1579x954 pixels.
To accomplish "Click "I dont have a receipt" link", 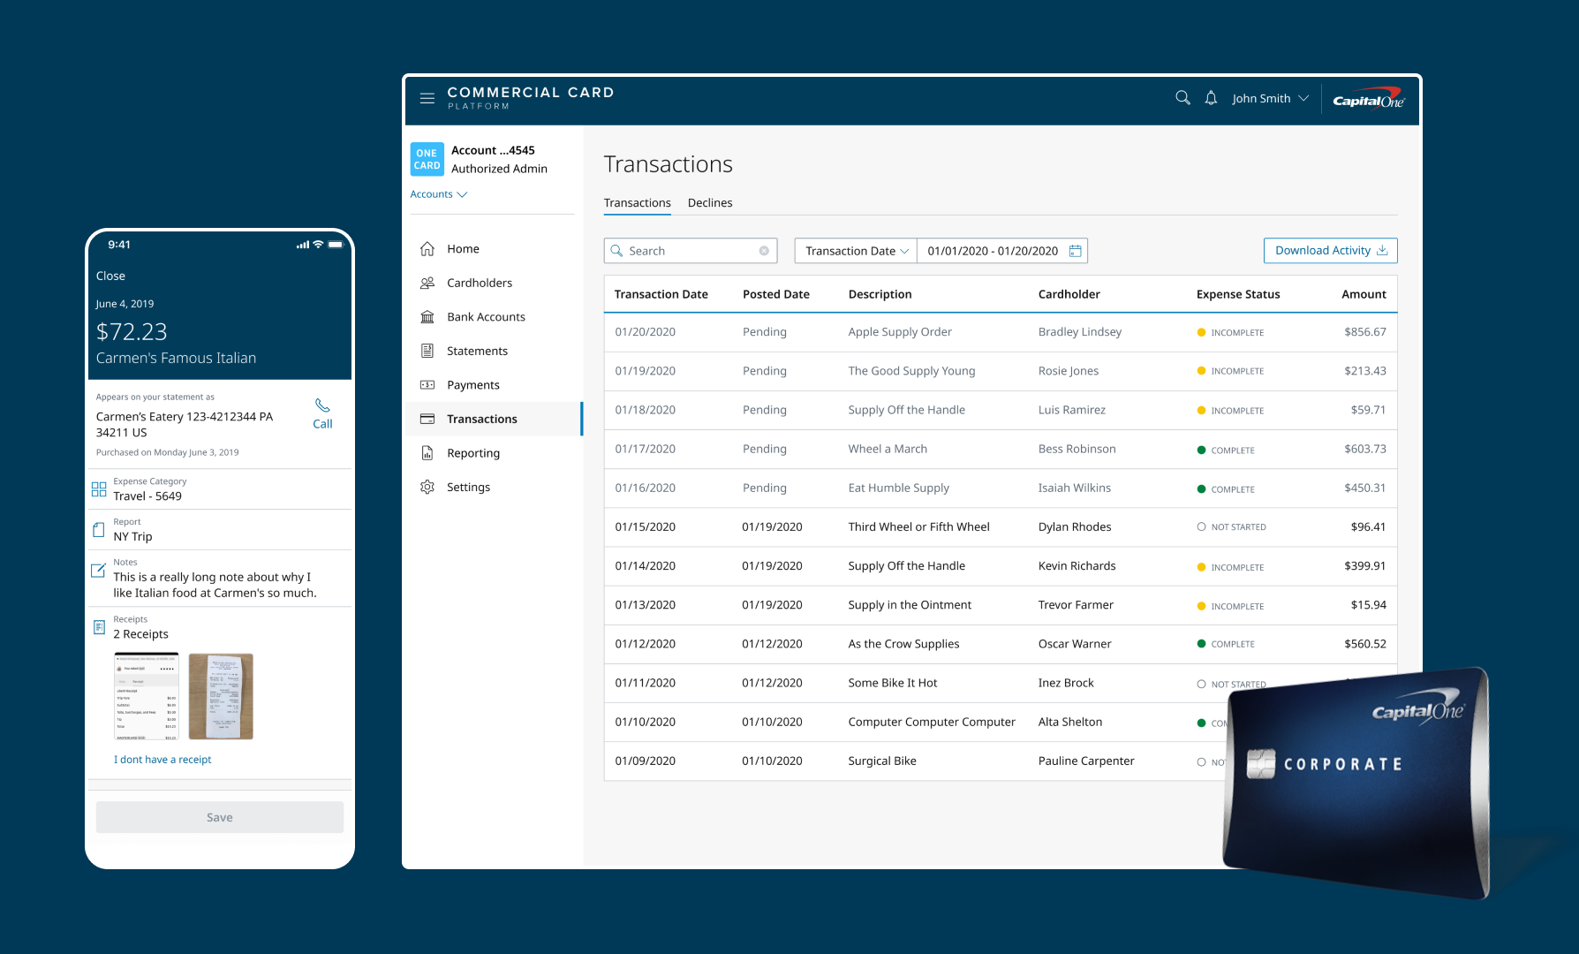I will click(162, 760).
